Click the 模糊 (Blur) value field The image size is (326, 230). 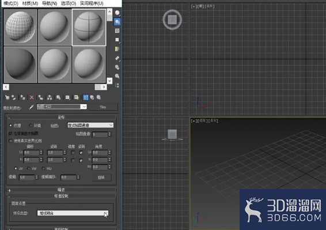[x=27, y=177]
